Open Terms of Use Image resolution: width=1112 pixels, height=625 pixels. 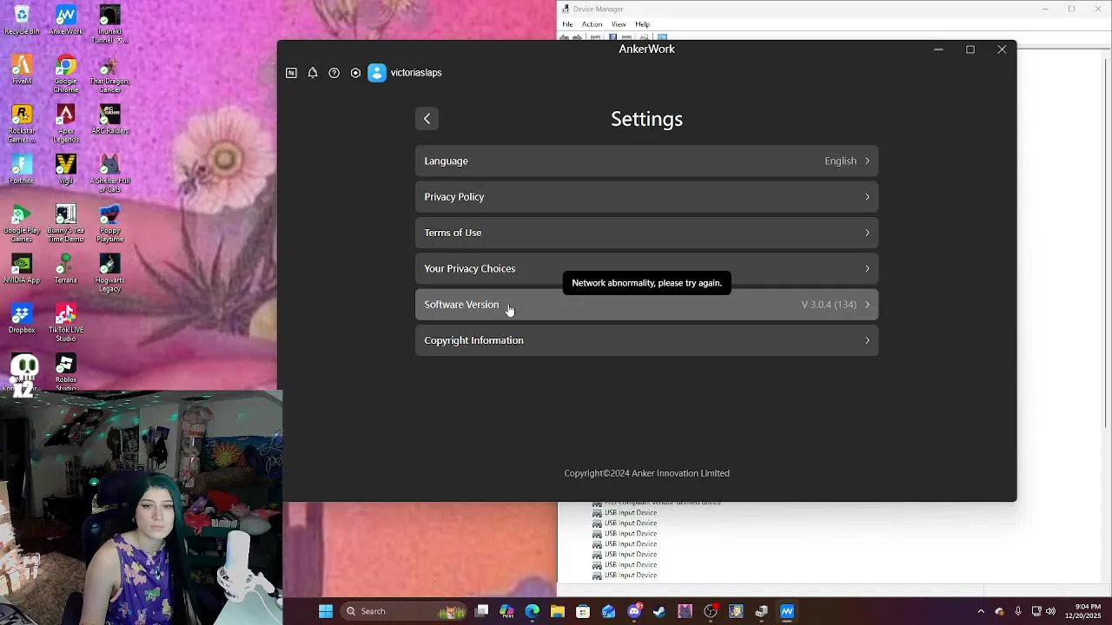click(646, 233)
